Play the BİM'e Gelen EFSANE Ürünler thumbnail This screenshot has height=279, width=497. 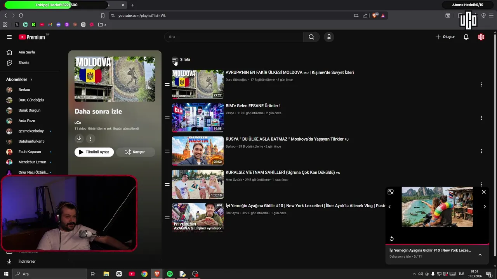198,117
